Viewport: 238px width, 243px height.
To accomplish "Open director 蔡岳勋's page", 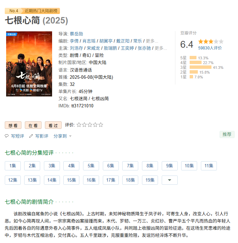I will [x=76, y=34].
